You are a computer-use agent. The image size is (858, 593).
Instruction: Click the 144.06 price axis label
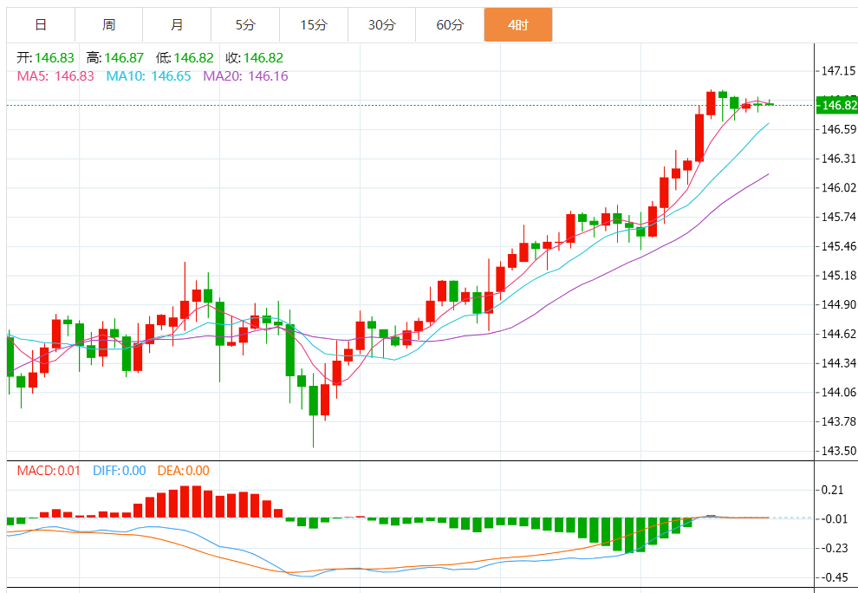(838, 392)
